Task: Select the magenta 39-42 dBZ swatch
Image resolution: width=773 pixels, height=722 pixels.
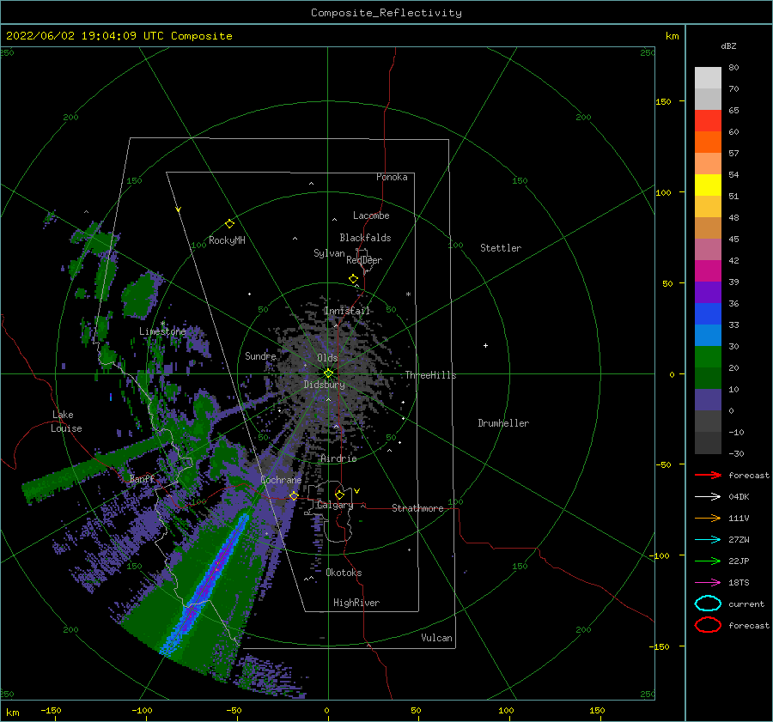Action: 708,270
